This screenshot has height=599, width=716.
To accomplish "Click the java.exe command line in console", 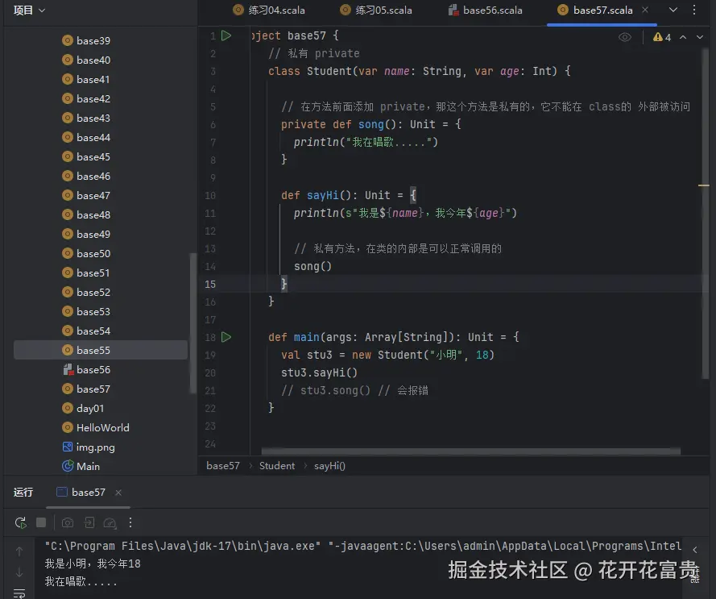I will (x=363, y=546).
